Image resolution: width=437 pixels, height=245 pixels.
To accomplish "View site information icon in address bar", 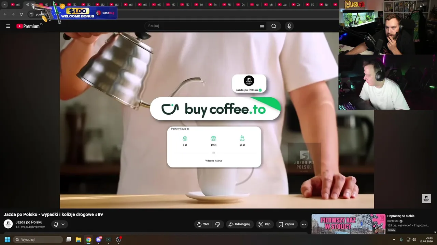I will point(31,14).
